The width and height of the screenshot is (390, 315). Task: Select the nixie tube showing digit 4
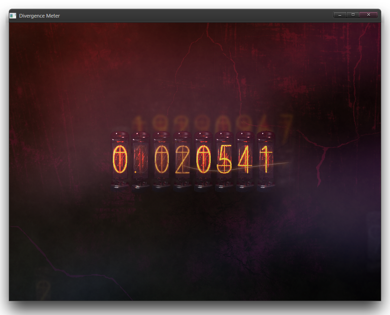point(245,160)
